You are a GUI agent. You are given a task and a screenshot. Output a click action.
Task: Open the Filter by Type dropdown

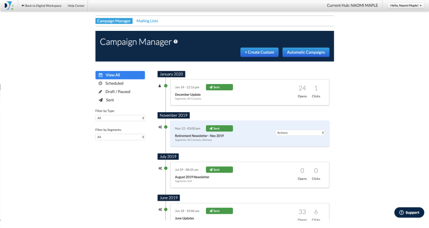coord(120,118)
